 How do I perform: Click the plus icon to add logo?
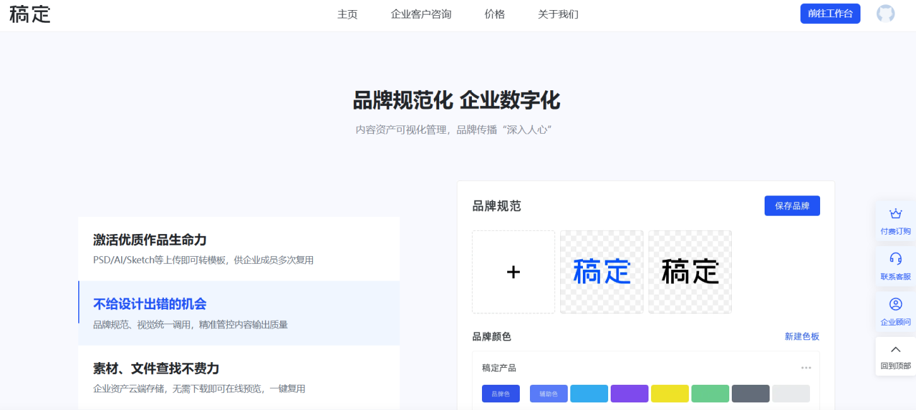(514, 272)
